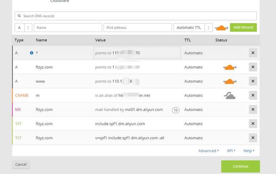
Task: Open the Help menu
Action: [x=248, y=151]
